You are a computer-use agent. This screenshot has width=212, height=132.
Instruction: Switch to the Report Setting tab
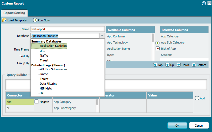pos(14,13)
